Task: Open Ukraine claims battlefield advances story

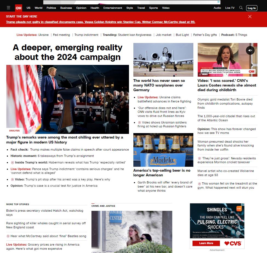Action: [164, 99]
